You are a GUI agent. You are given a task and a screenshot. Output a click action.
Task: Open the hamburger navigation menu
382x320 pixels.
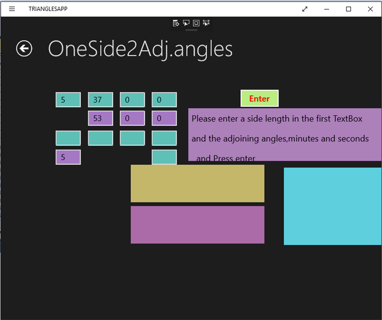coord(11,9)
